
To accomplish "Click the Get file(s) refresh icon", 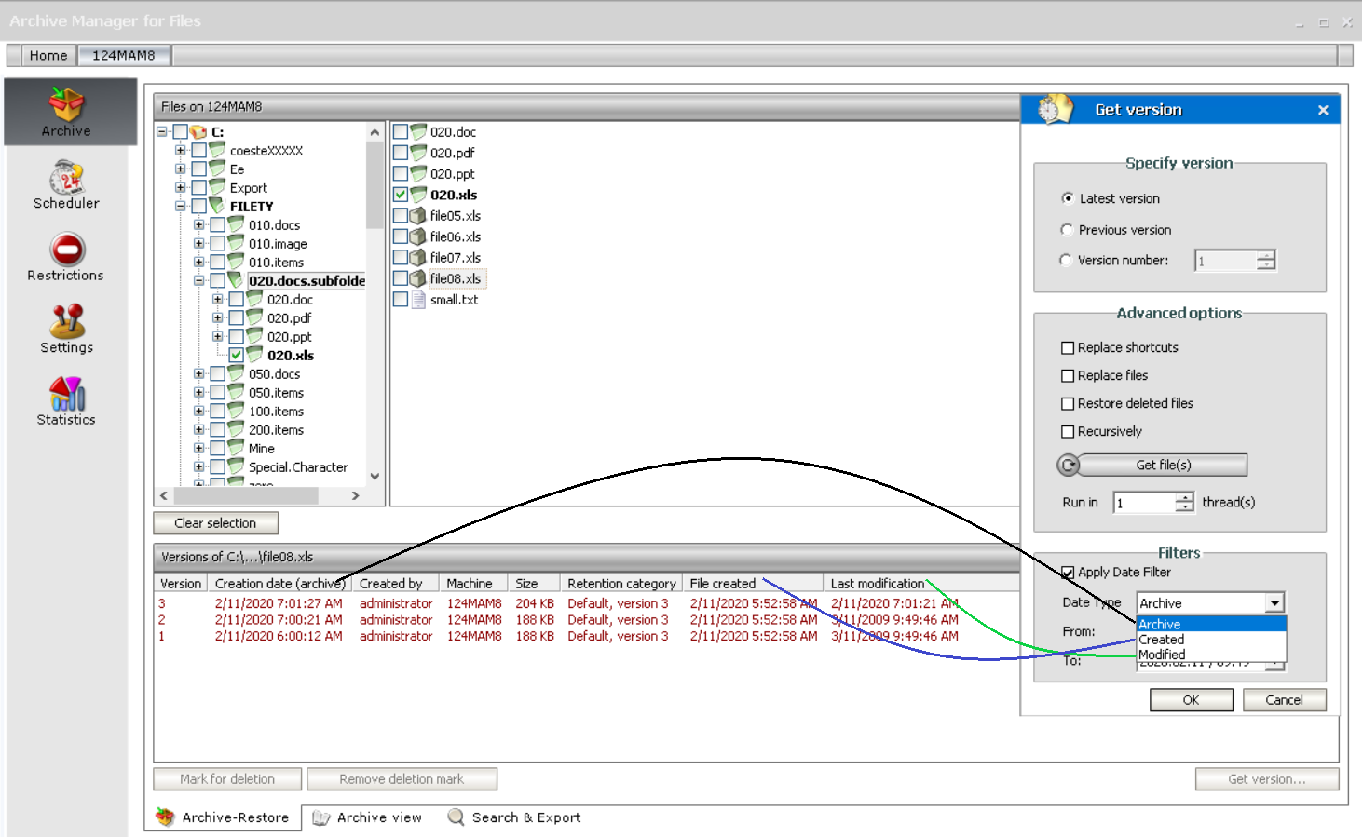I will click(1070, 465).
